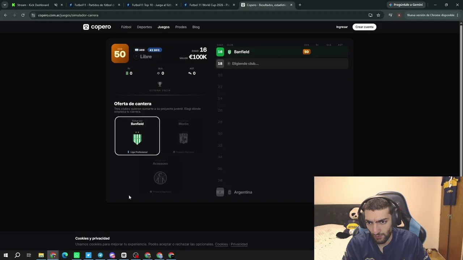The width and height of the screenshot is (463, 260).
Task: Click the Copero logo in the header
Action: (x=97, y=27)
